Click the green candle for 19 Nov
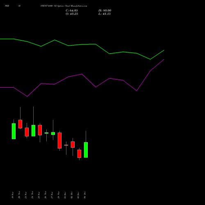Screen dimensions: 205x205 click(14, 131)
